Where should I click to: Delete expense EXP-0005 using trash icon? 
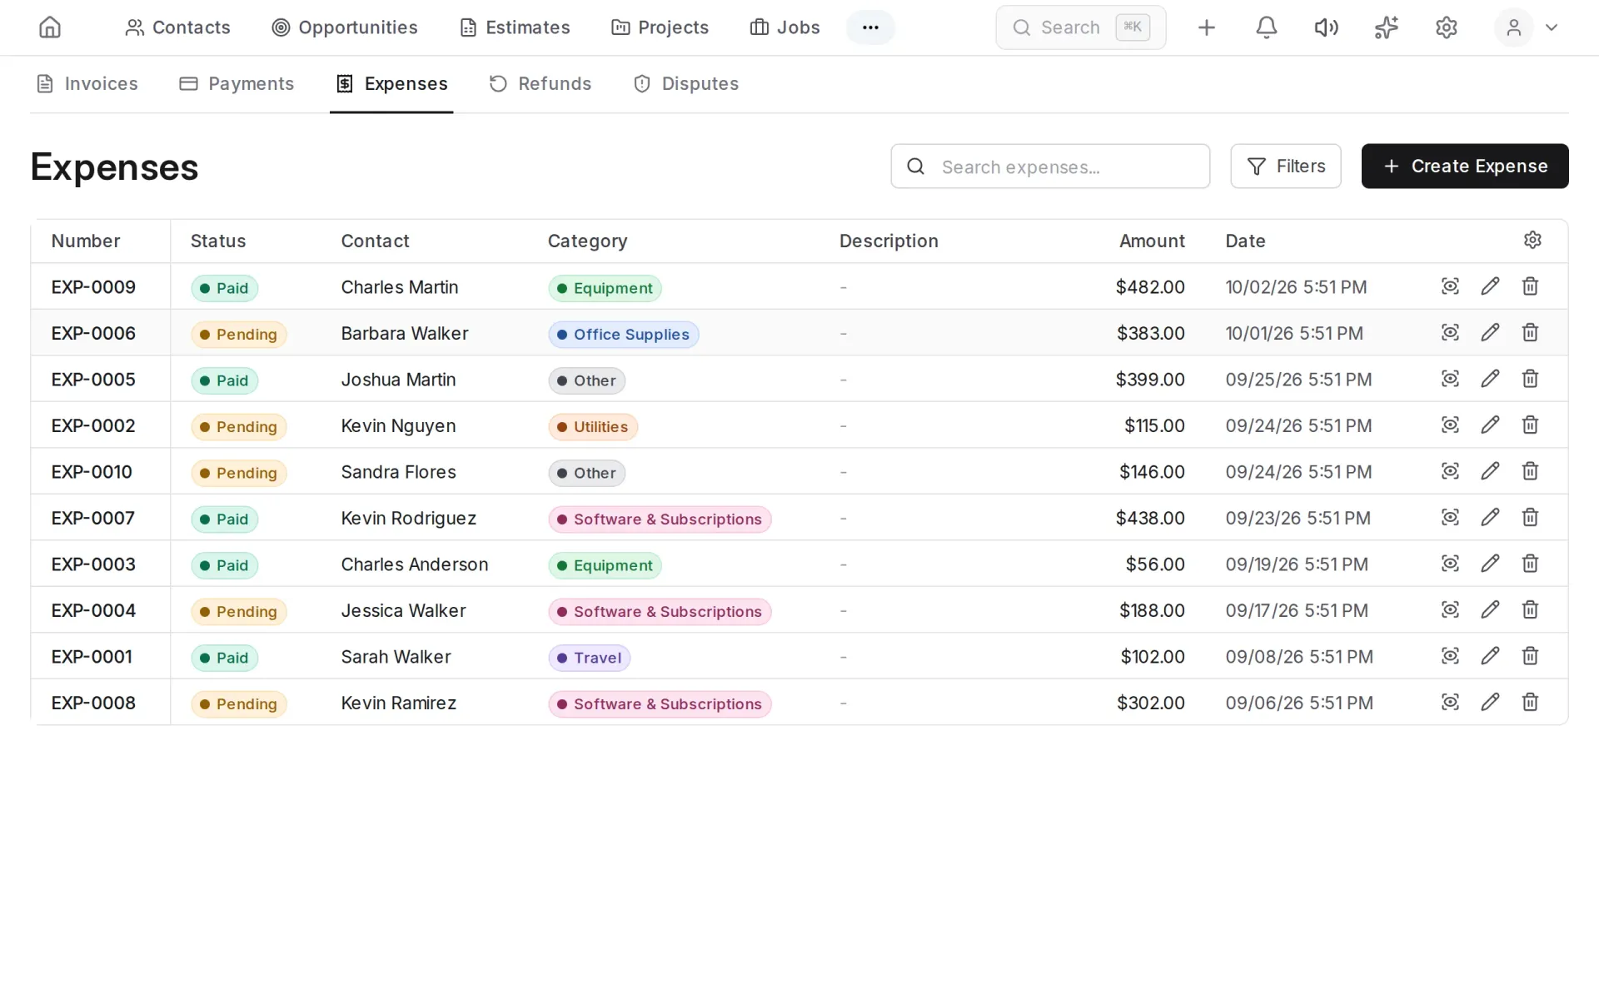1530,379
